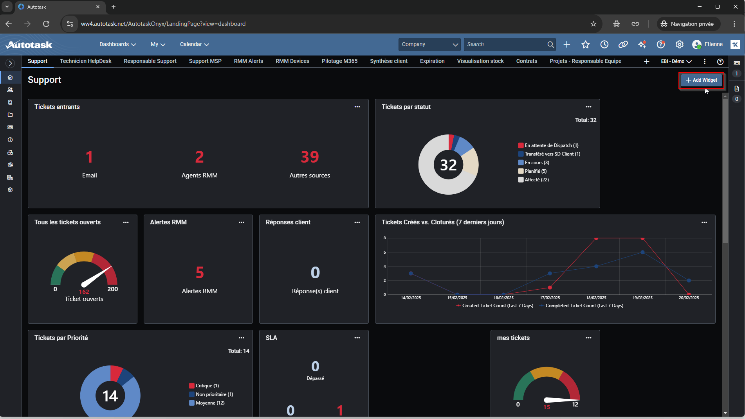Switch to Responsable Support tab

point(150,61)
